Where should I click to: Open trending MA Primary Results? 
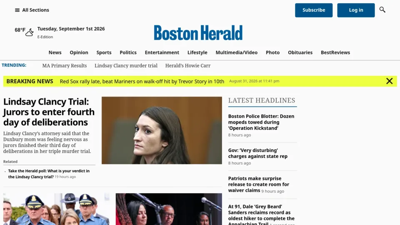pos(65,66)
